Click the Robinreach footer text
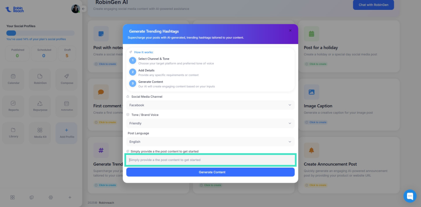Image resolution: width=421 pixels, height=207 pixels. pyautogui.click(x=106, y=203)
